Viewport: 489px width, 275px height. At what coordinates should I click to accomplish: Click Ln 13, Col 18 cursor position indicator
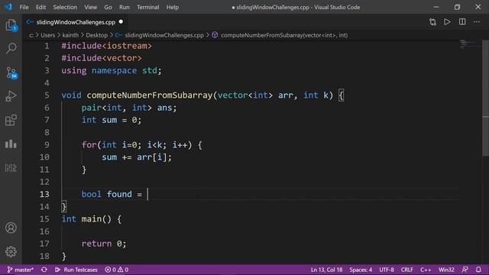(326, 270)
